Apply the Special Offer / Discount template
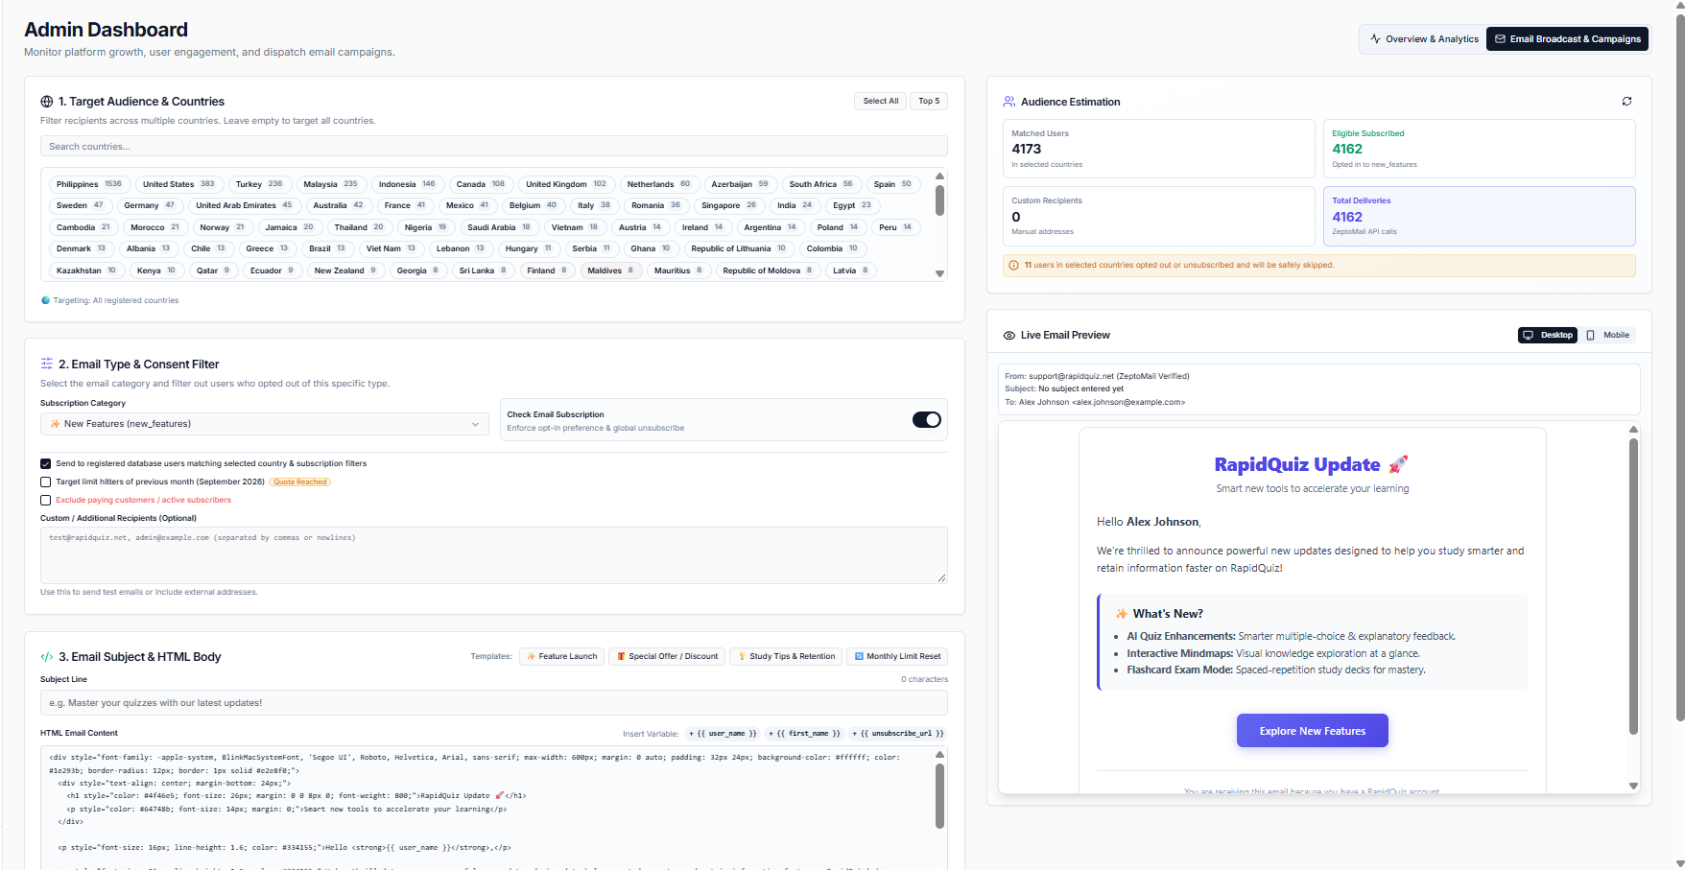Image resolution: width=1685 pixels, height=870 pixels. click(667, 656)
